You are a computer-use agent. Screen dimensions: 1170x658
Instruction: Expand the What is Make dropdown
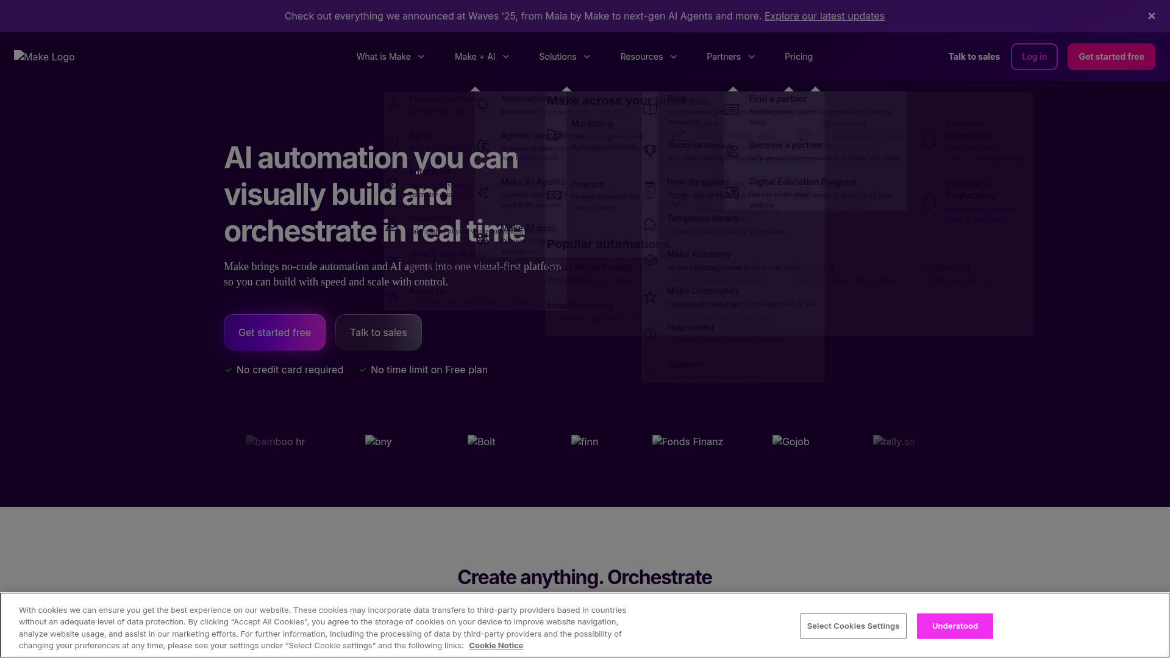[390, 57]
